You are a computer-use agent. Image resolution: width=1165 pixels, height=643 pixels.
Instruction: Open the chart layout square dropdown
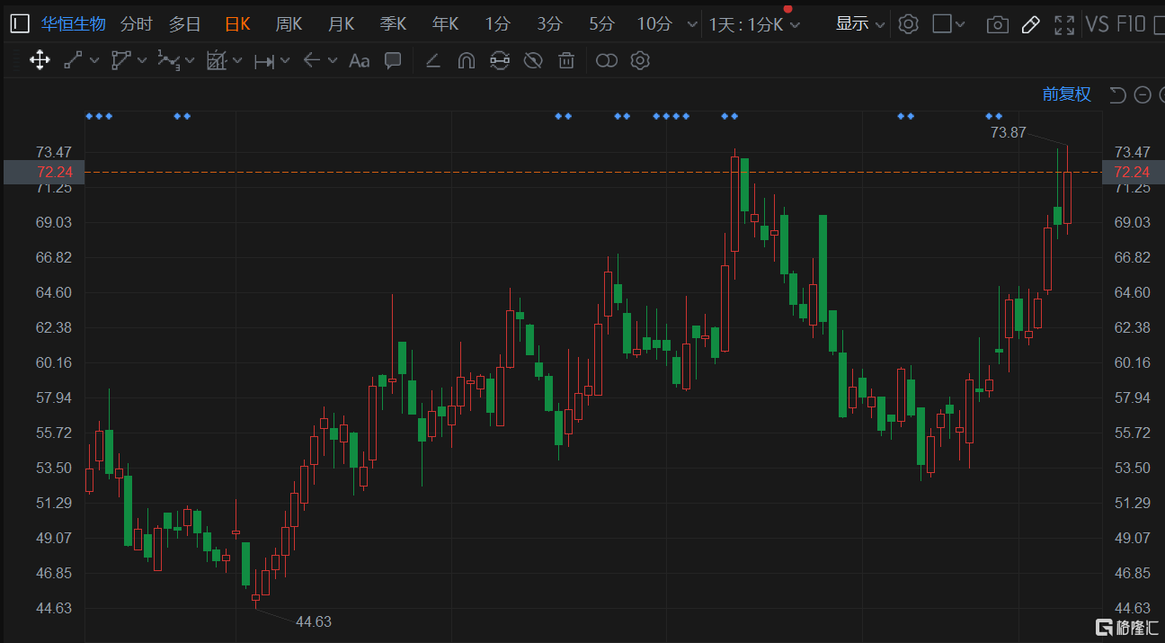pos(949,24)
